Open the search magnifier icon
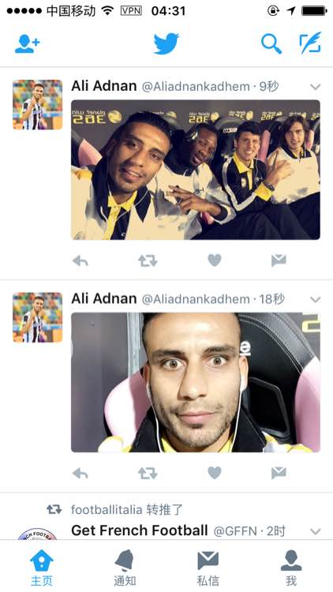The image size is (333, 592). pyautogui.click(x=271, y=43)
